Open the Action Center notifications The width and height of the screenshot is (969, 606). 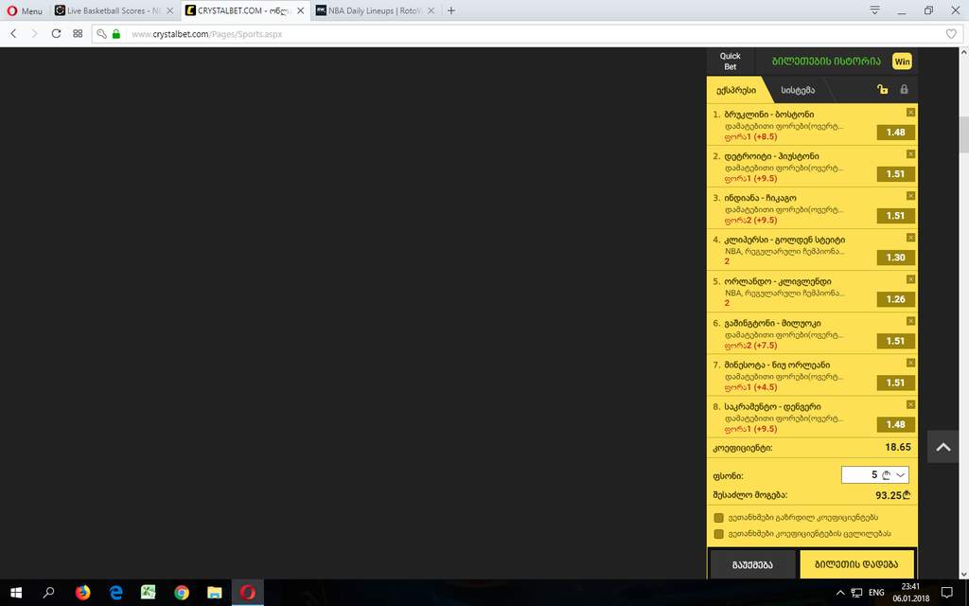946,593
